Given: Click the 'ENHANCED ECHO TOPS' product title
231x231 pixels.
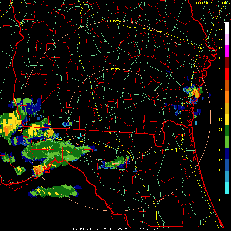Looking at the screenshot, I should (x=90, y=229).
